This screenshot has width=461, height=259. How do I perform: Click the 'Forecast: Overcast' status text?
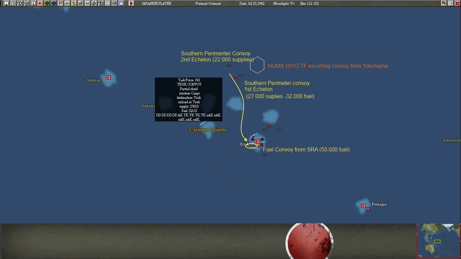point(208,3)
